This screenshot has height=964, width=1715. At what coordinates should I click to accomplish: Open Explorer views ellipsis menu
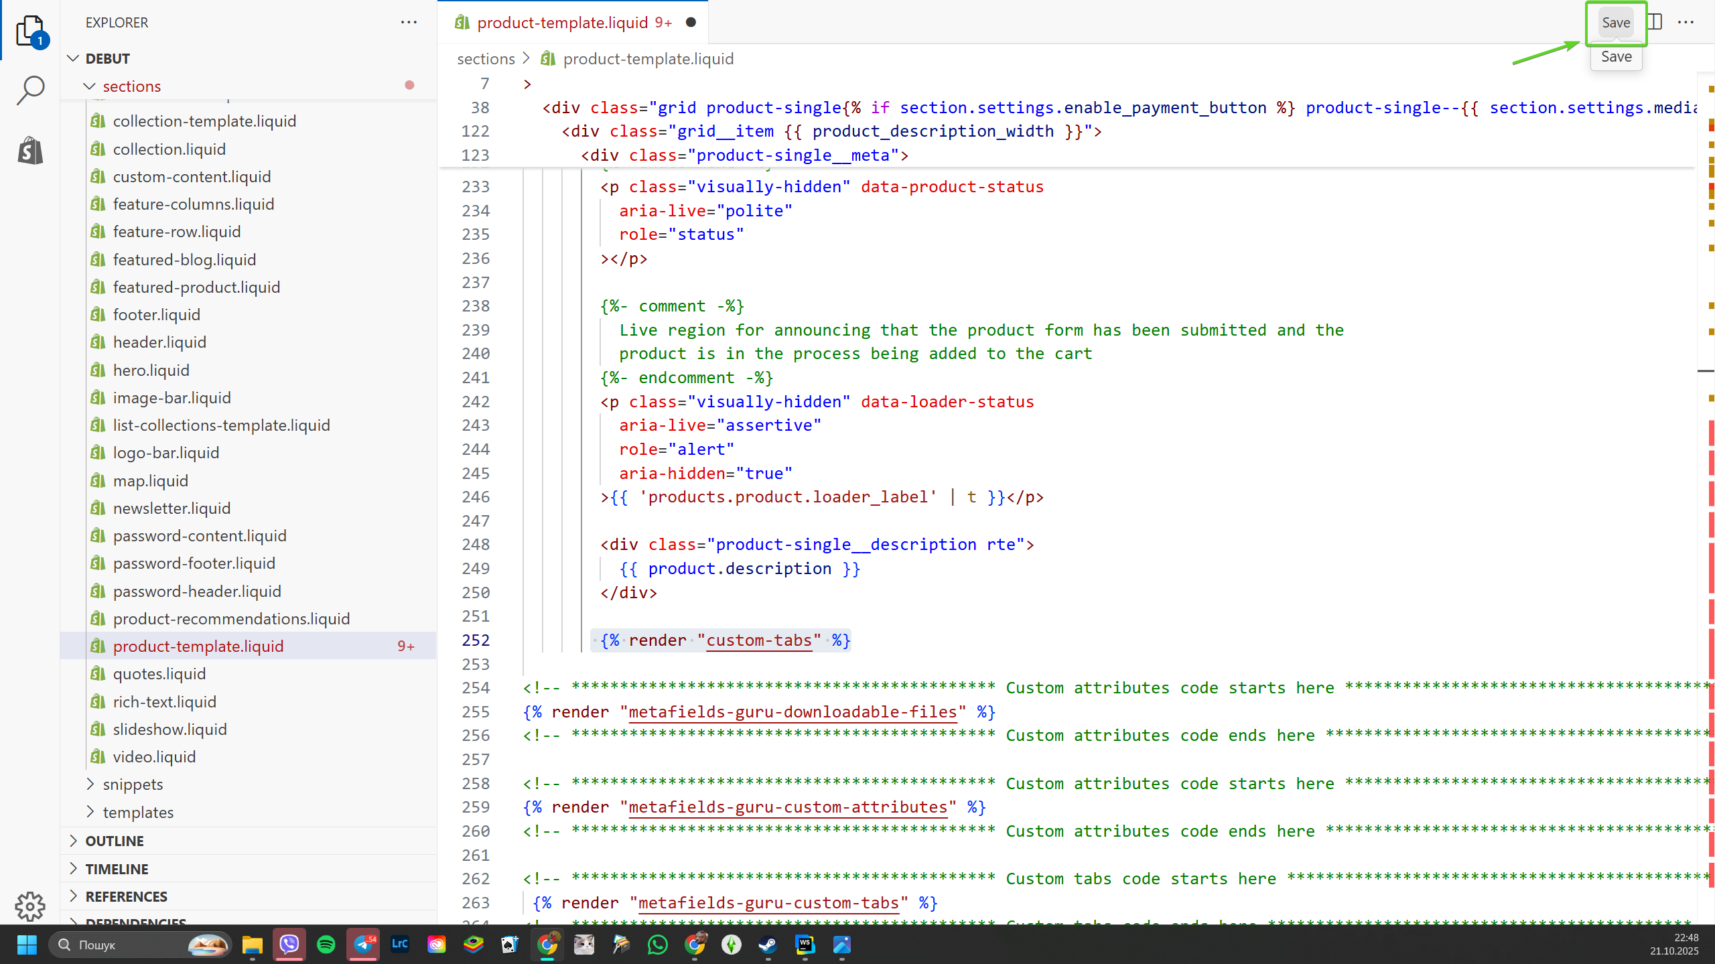click(x=409, y=22)
